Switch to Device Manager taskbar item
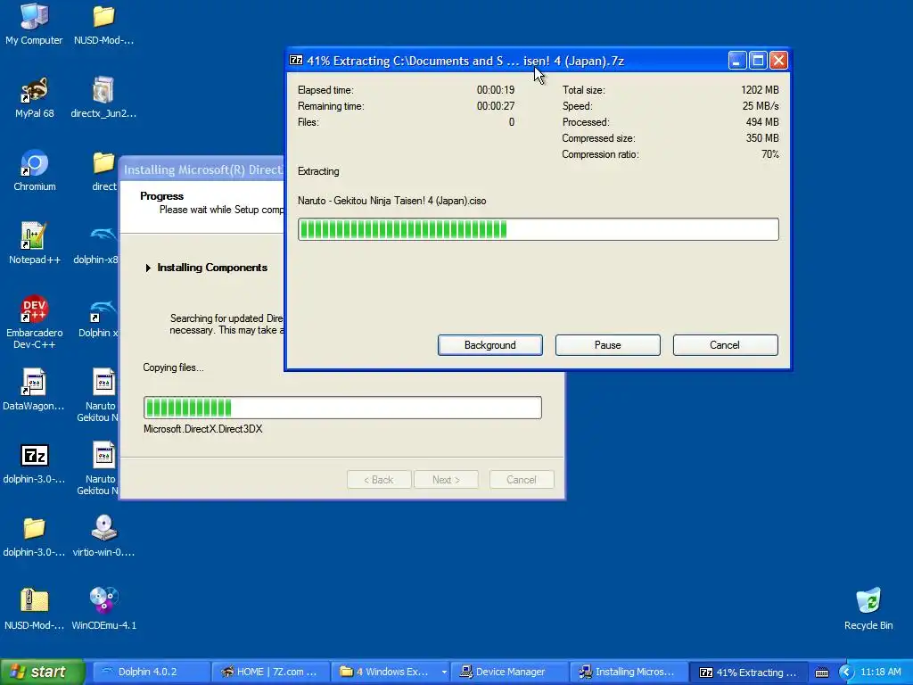 509,673
